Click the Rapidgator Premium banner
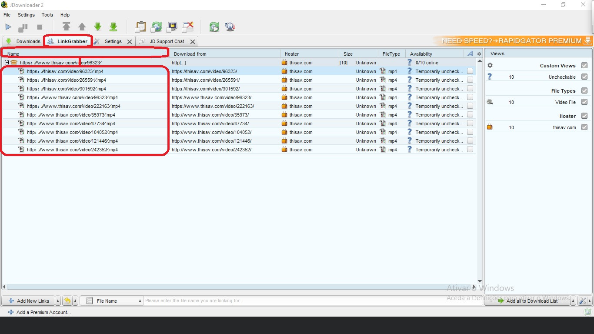The image size is (594, 334). pos(513,41)
